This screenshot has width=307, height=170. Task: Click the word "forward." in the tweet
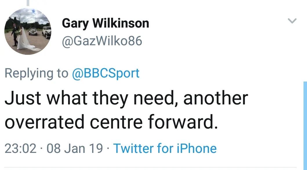pos(183,122)
